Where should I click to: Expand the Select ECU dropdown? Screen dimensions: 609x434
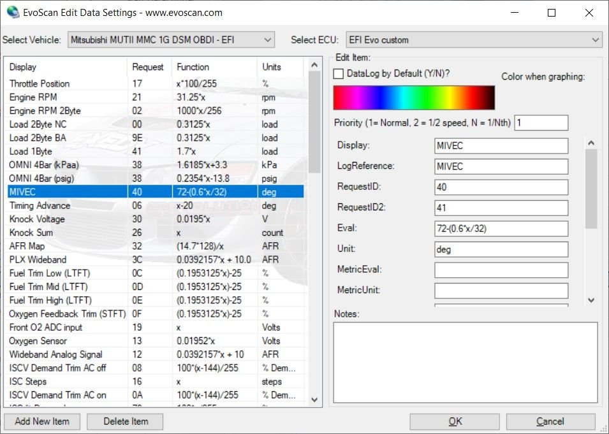[x=474, y=40]
